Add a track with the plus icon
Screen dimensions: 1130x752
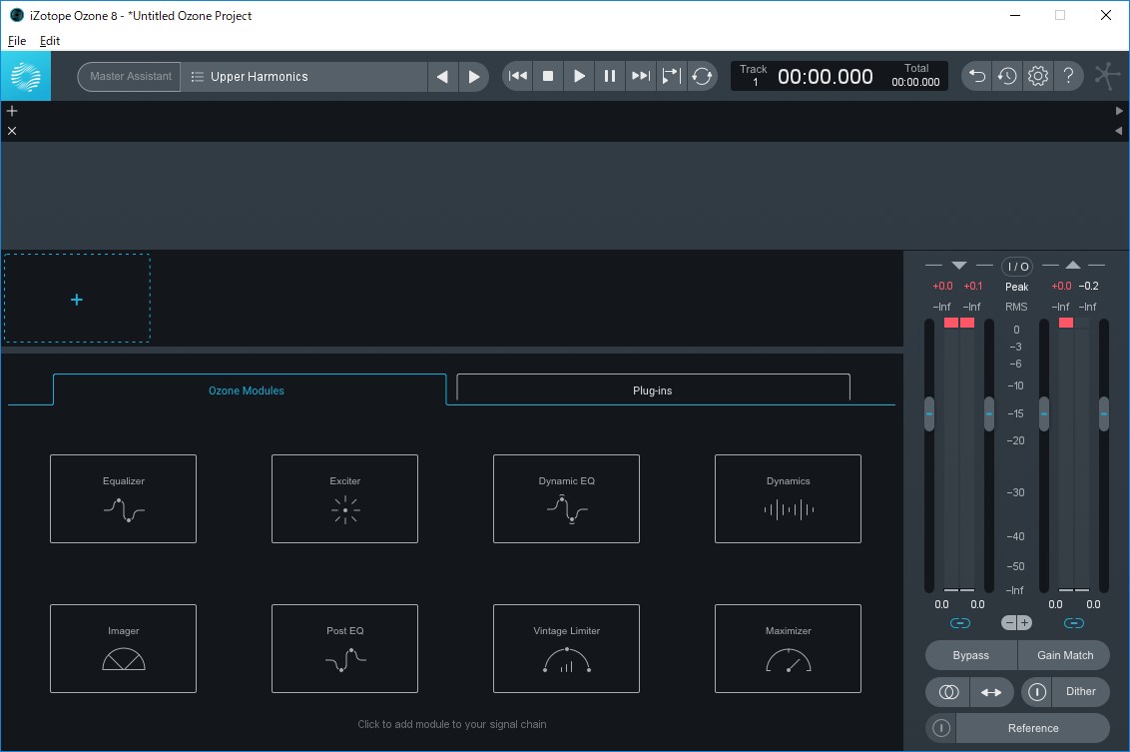[x=12, y=110]
